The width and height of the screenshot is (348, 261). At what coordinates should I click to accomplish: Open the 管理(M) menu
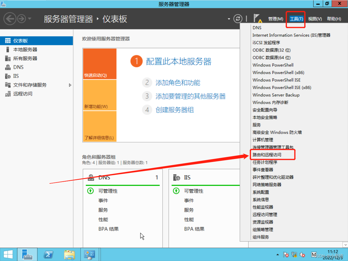[x=276, y=19]
